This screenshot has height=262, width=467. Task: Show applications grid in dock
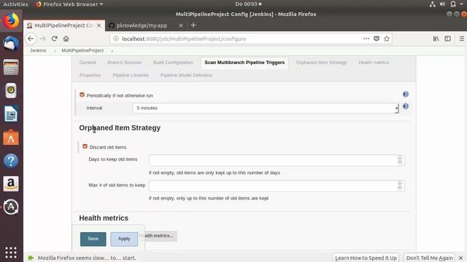point(11,253)
